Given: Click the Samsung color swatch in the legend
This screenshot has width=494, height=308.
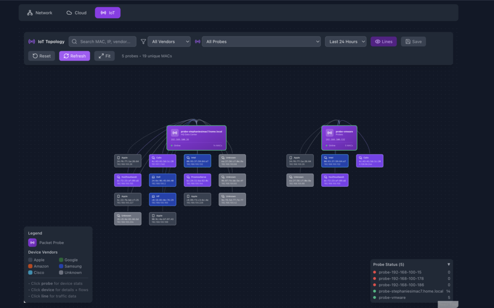Looking at the screenshot, I should coord(61,266).
